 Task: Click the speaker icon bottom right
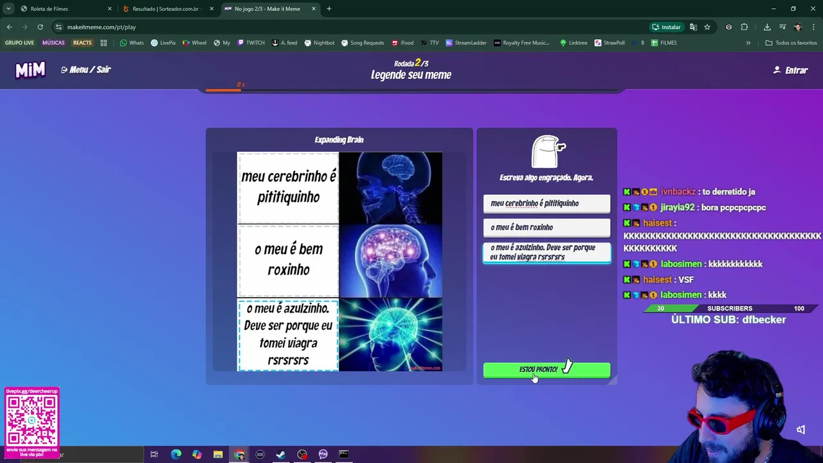pyautogui.click(x=800, y=430)
